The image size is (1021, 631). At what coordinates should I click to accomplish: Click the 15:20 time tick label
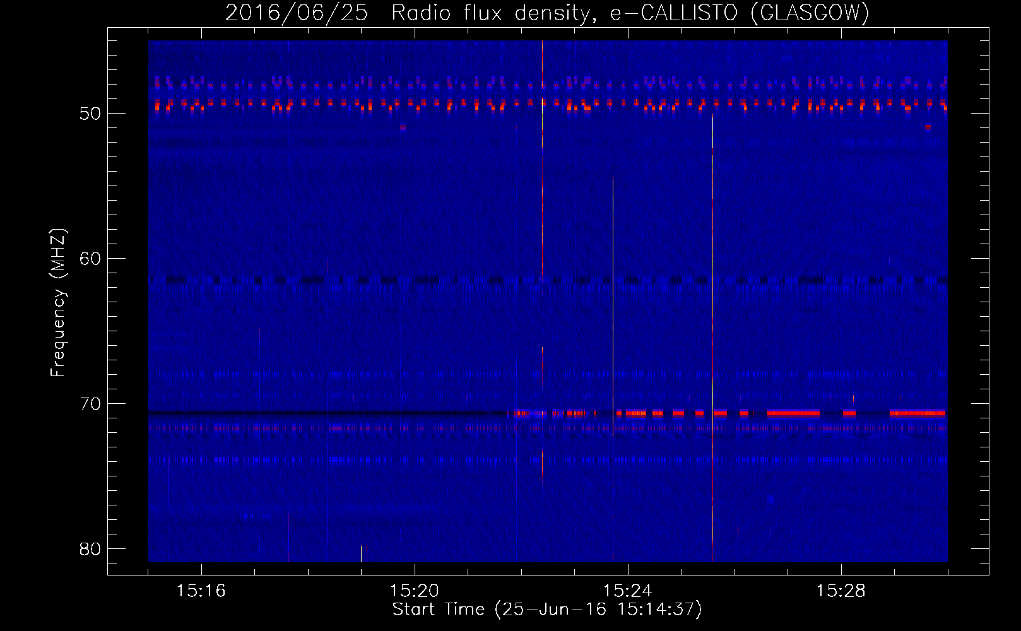(x=415, y=591)
